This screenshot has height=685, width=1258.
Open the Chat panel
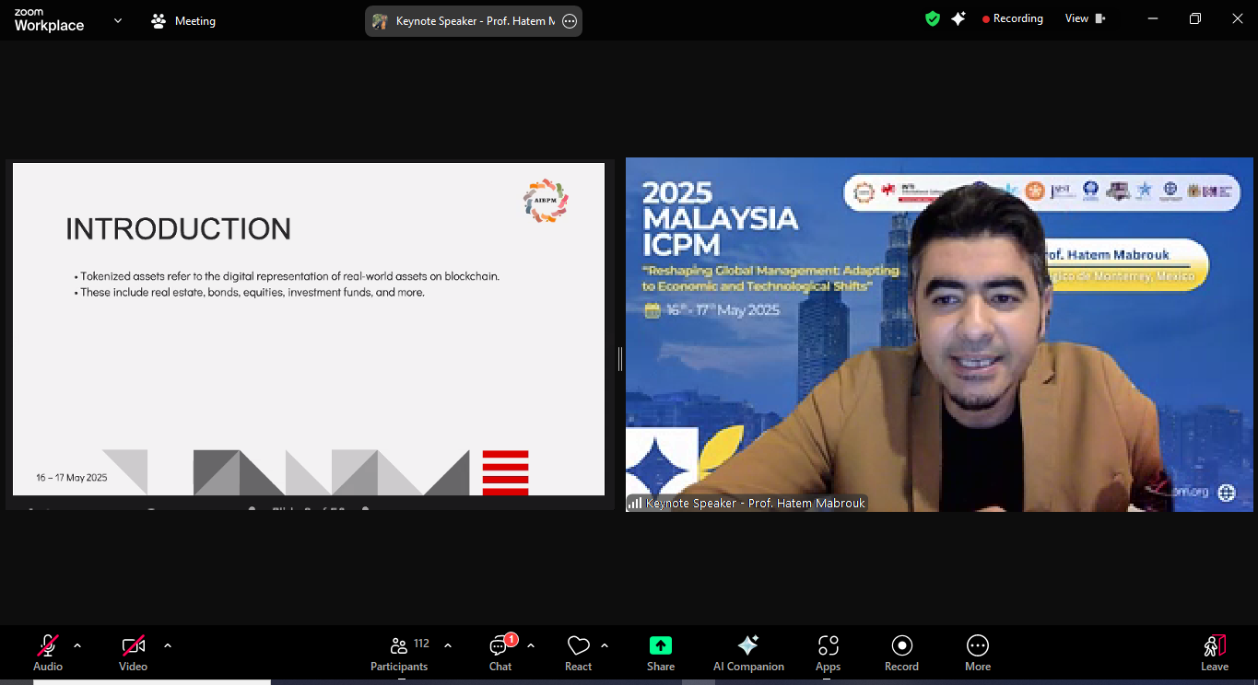(x=500, y=653)
